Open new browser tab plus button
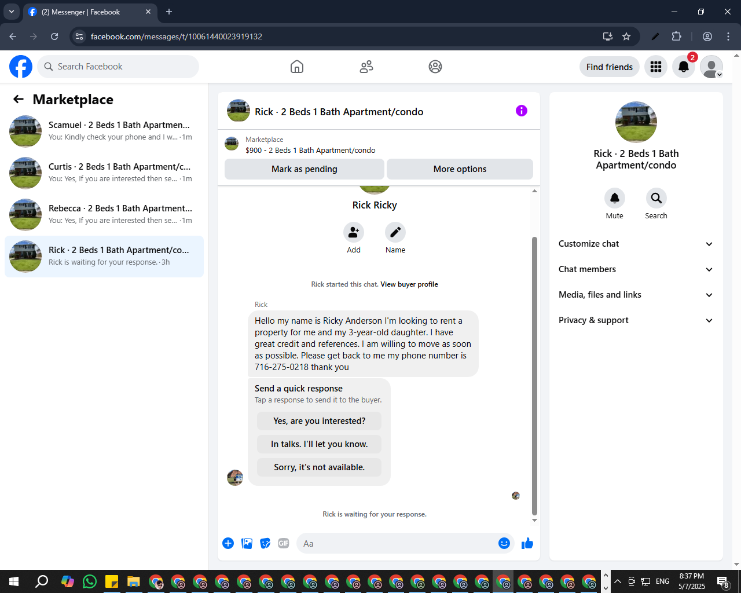741x593 pixels. pyautogui.click(x=169, y=12)
